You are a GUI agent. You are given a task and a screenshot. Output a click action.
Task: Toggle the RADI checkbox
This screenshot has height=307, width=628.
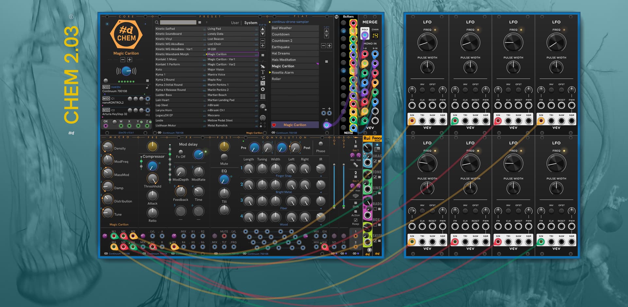(375, 209)
